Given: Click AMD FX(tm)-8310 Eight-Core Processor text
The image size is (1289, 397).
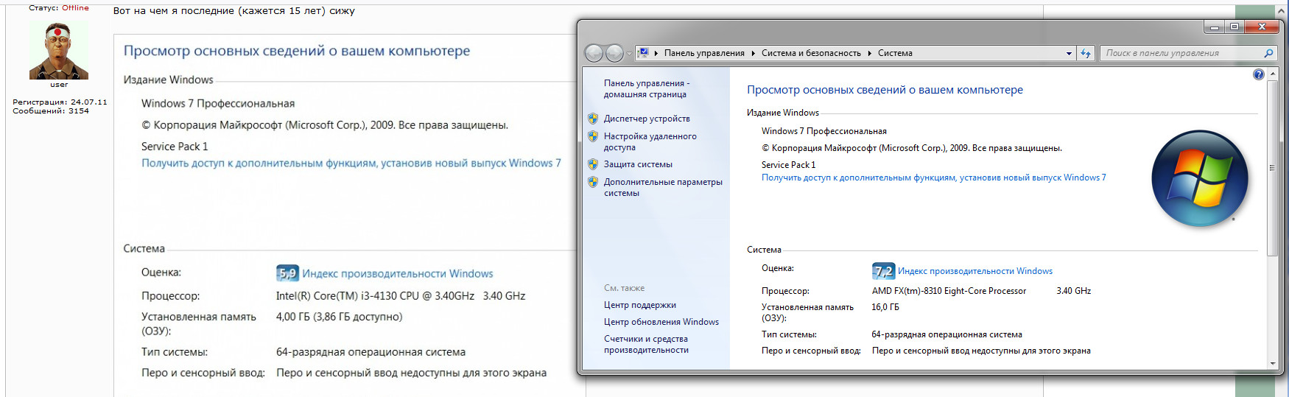Looking at the screenshot, I should [949, 291].
